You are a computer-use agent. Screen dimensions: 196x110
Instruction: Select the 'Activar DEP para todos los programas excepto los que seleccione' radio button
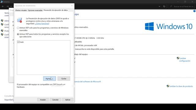pyautogui.click(x=18, y=34)
